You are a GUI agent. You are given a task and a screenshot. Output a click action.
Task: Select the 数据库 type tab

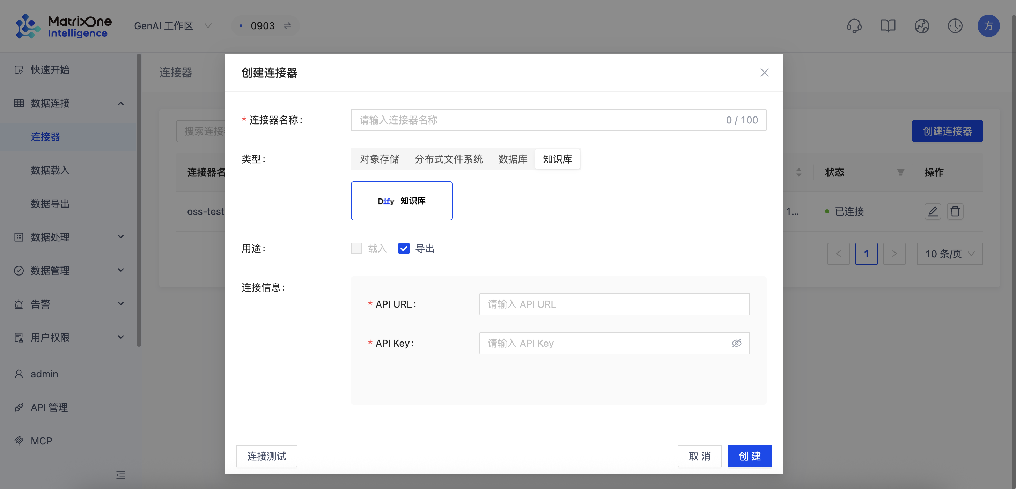point(512,159)
